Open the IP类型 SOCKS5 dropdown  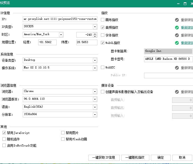[x=95, y=27]
